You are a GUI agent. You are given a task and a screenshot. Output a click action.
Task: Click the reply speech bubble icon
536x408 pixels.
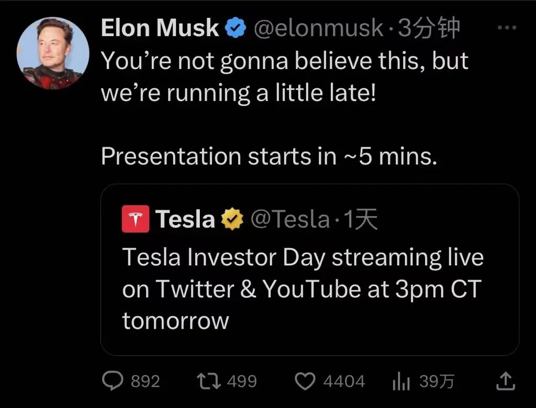(x=111, y=382)
